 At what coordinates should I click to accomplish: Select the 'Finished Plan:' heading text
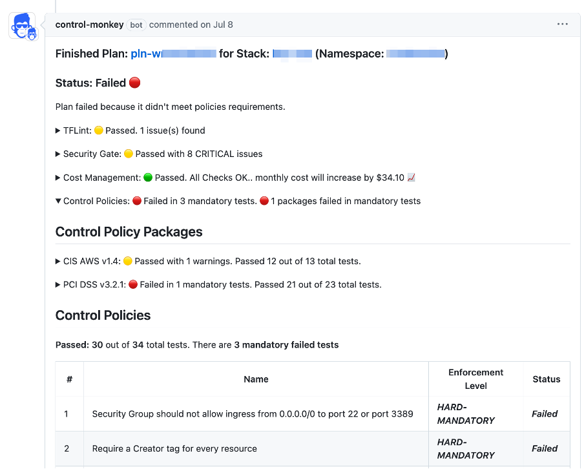[x=92, y=54]
